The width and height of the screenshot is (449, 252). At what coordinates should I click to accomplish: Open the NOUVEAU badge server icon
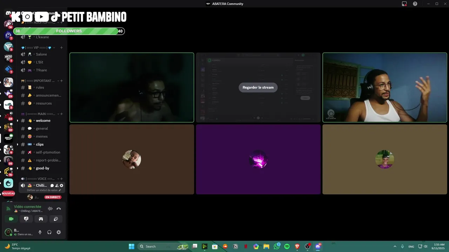[8, 193]
